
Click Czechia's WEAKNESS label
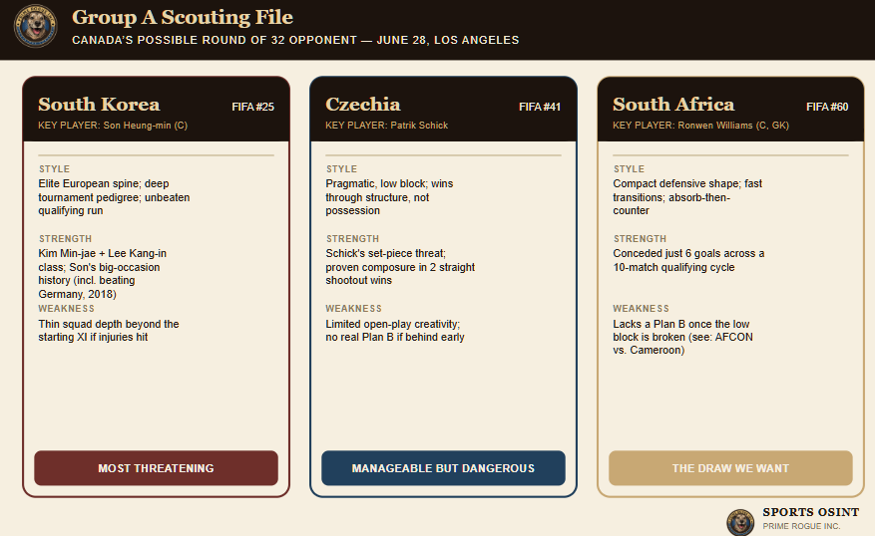[x=354, y=309]
